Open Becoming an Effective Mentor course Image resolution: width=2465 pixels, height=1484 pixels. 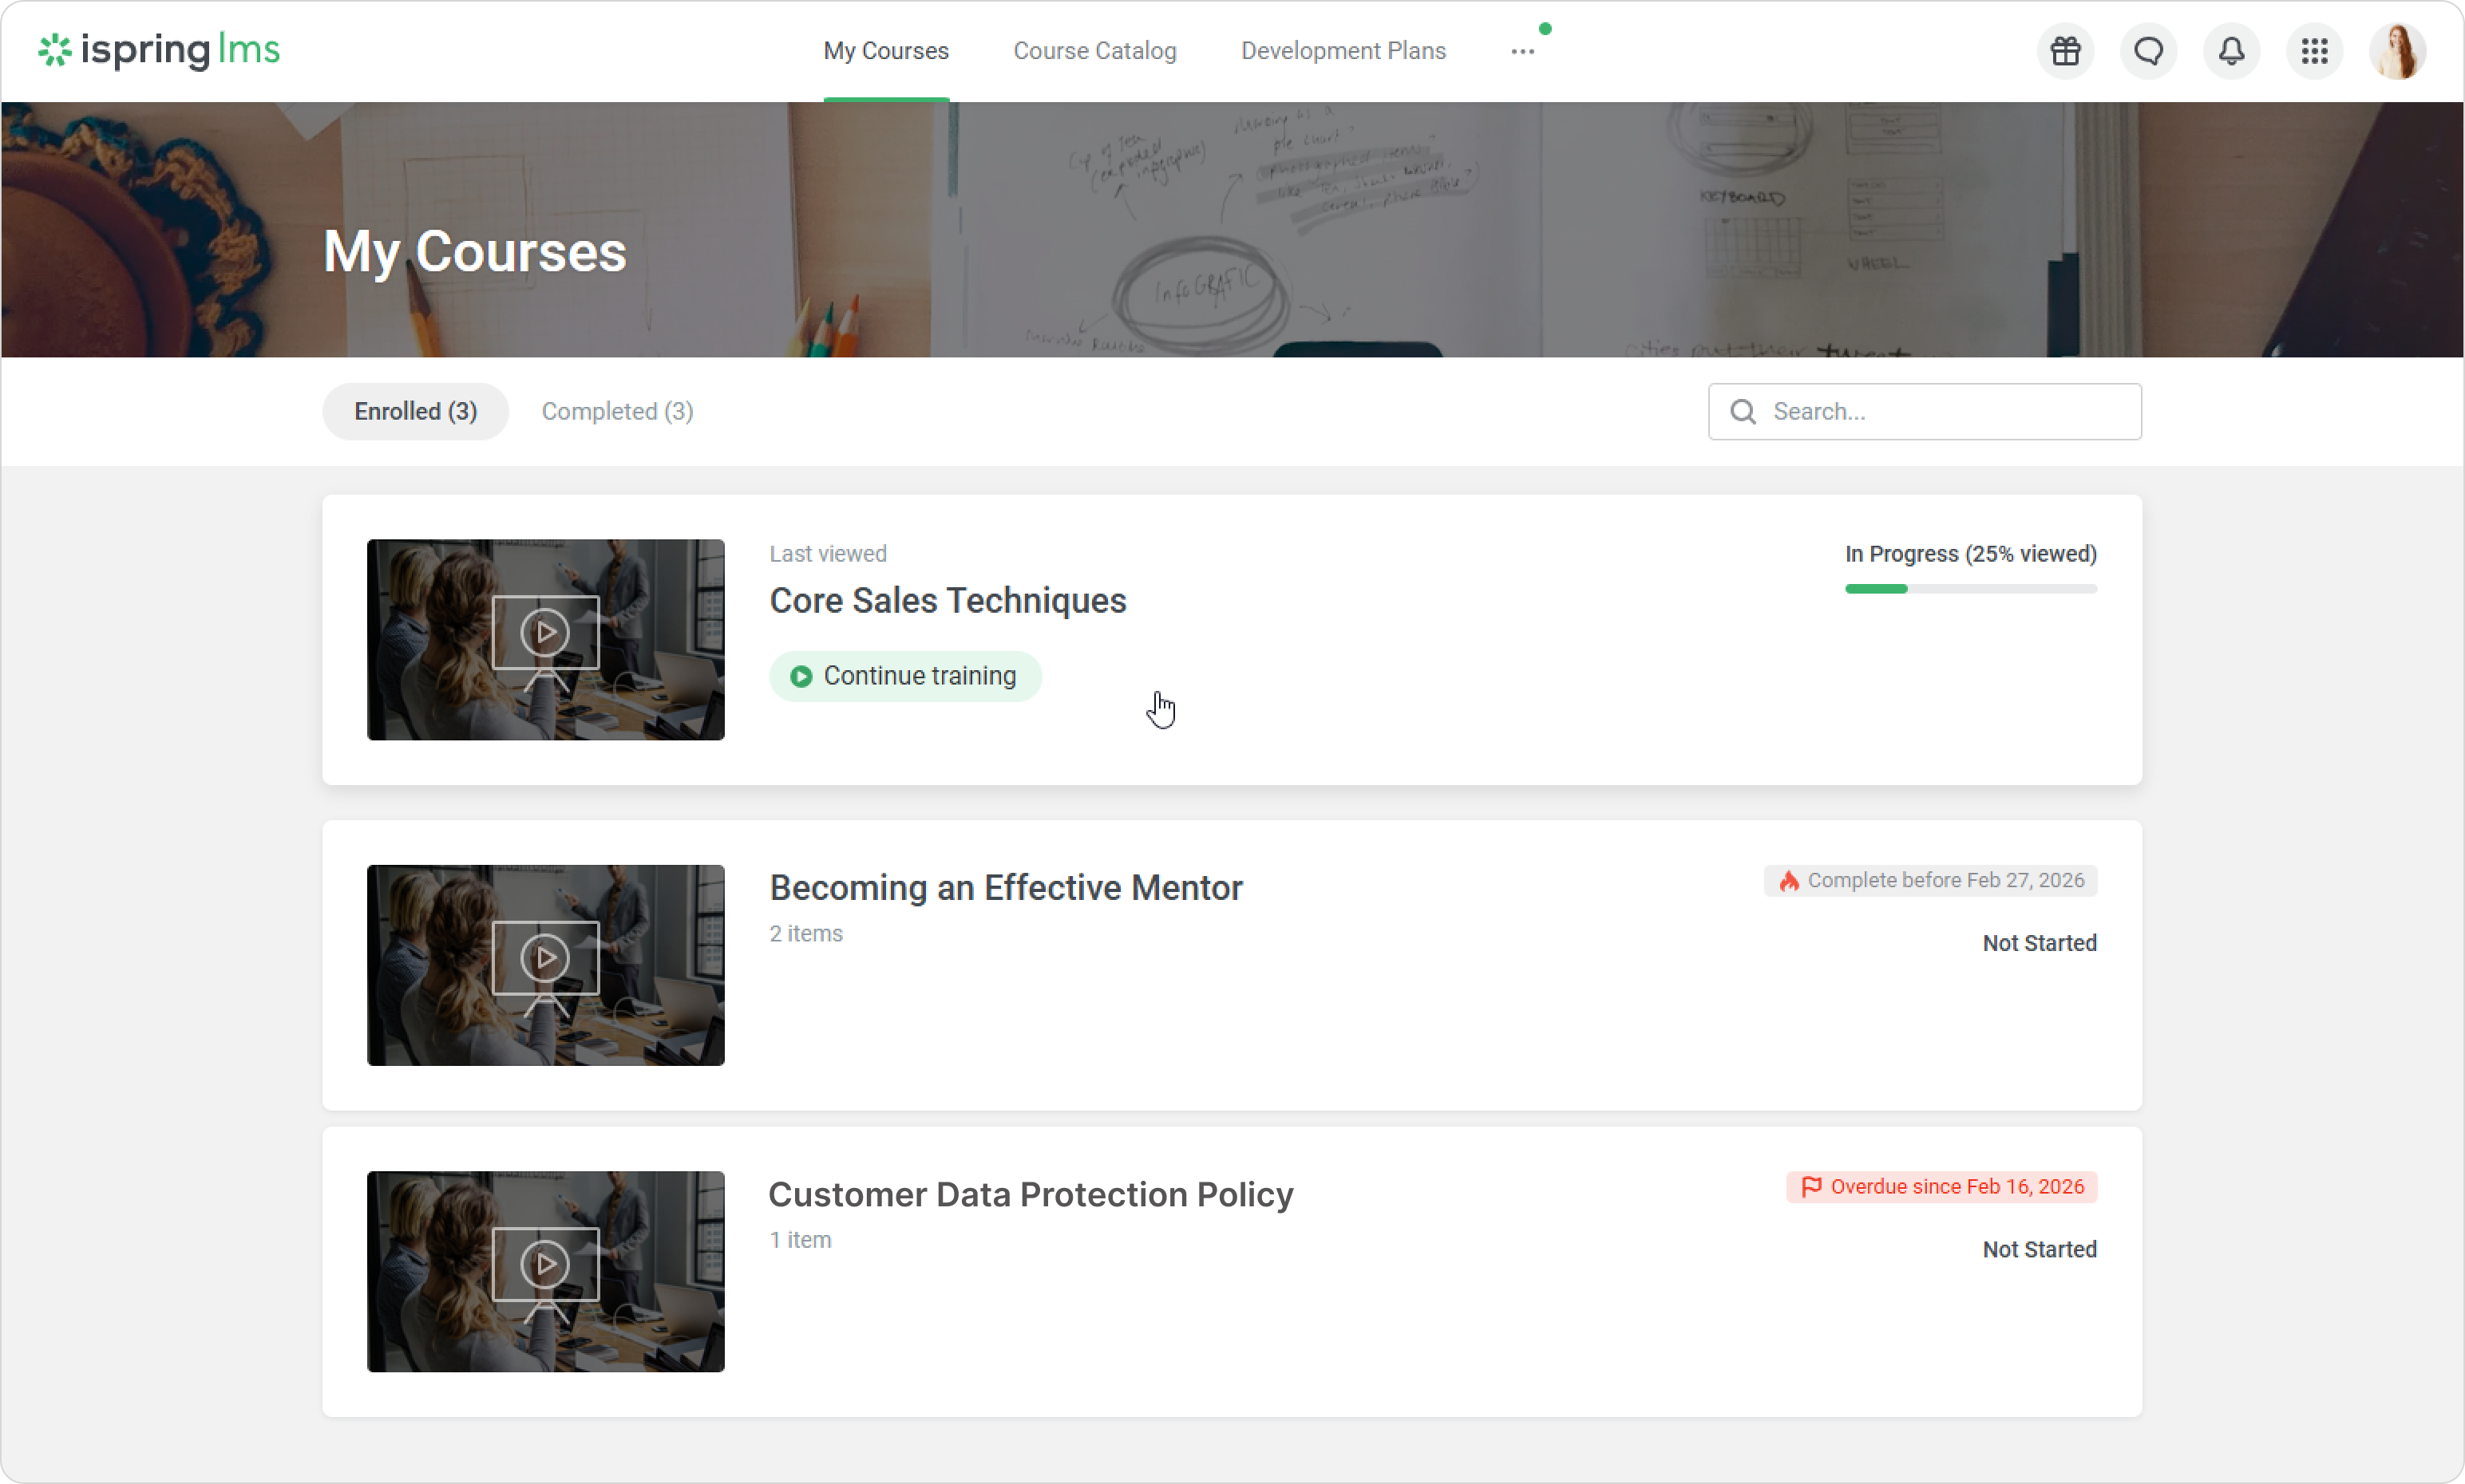coord(1006,888)
